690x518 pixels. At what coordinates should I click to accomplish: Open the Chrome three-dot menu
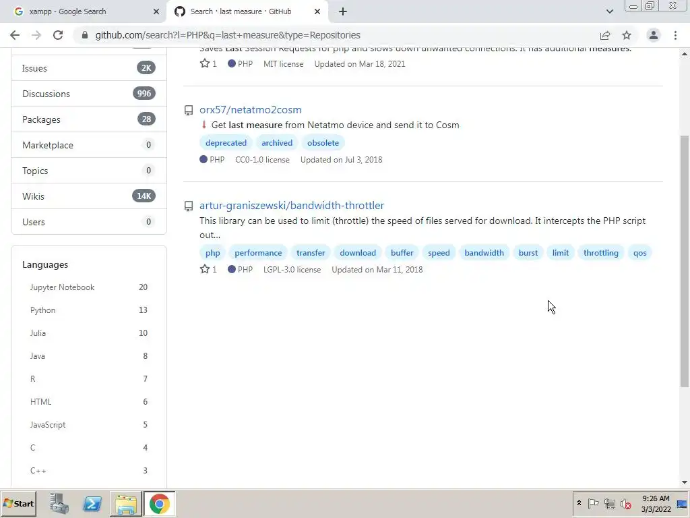pos(675,35)
